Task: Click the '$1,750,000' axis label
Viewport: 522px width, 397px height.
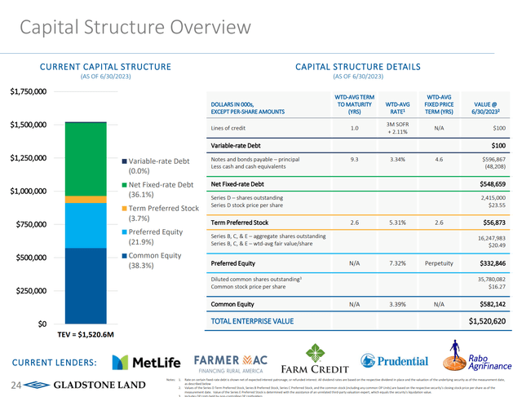Action: (x=29, y=91)
